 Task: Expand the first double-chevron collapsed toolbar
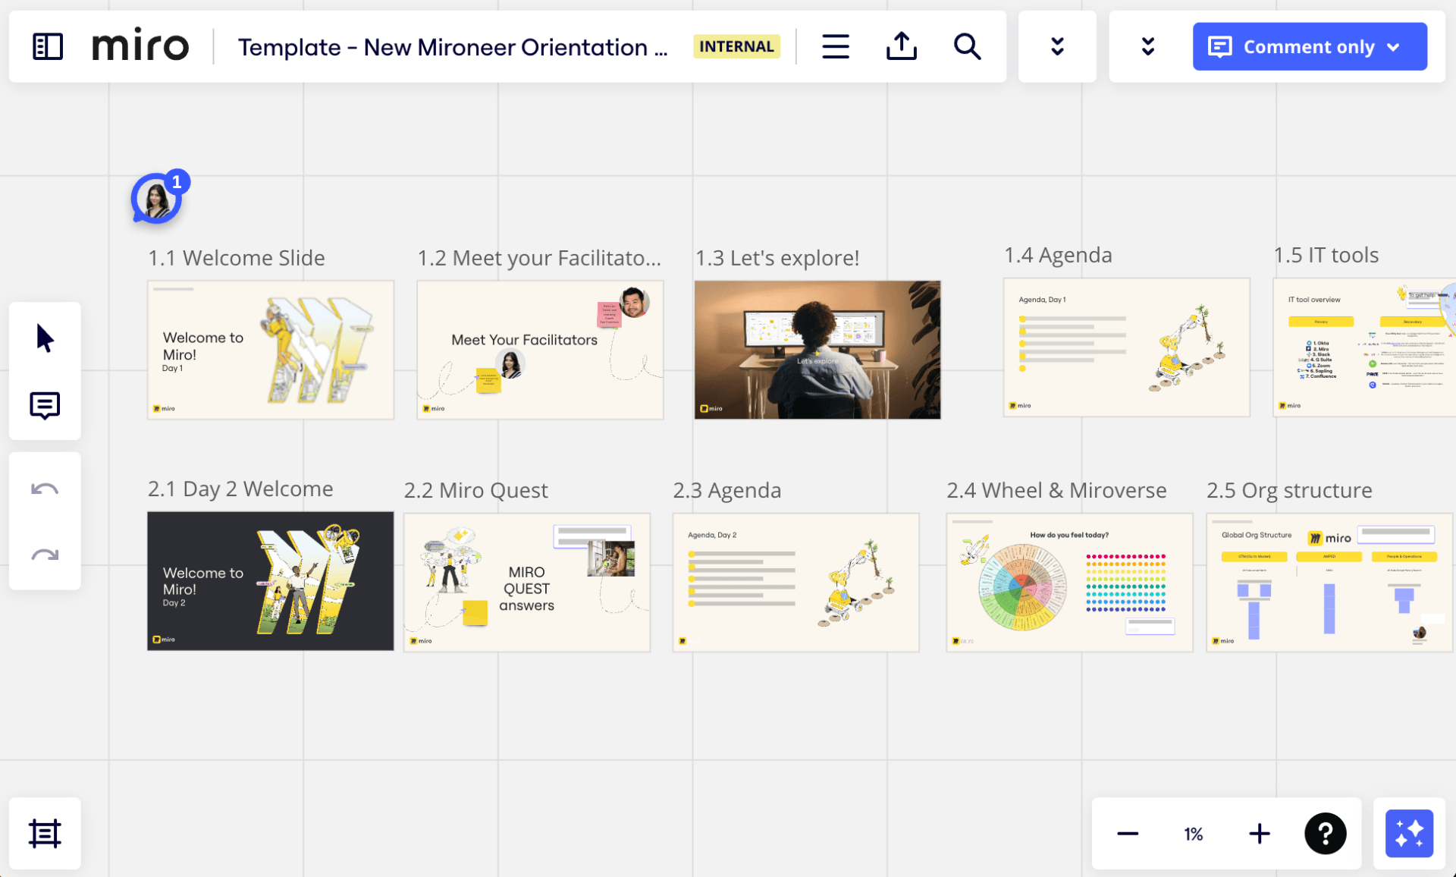(1057, 47)
